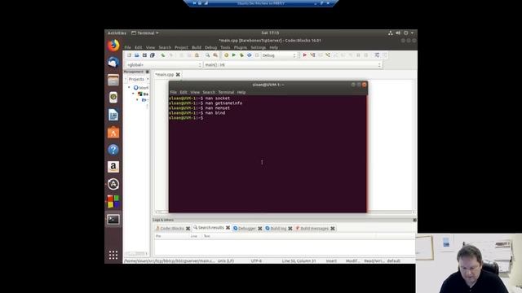This screenshot has width=522, height=293.
Task: Open the Help icon in the dock
Action: 113,150
